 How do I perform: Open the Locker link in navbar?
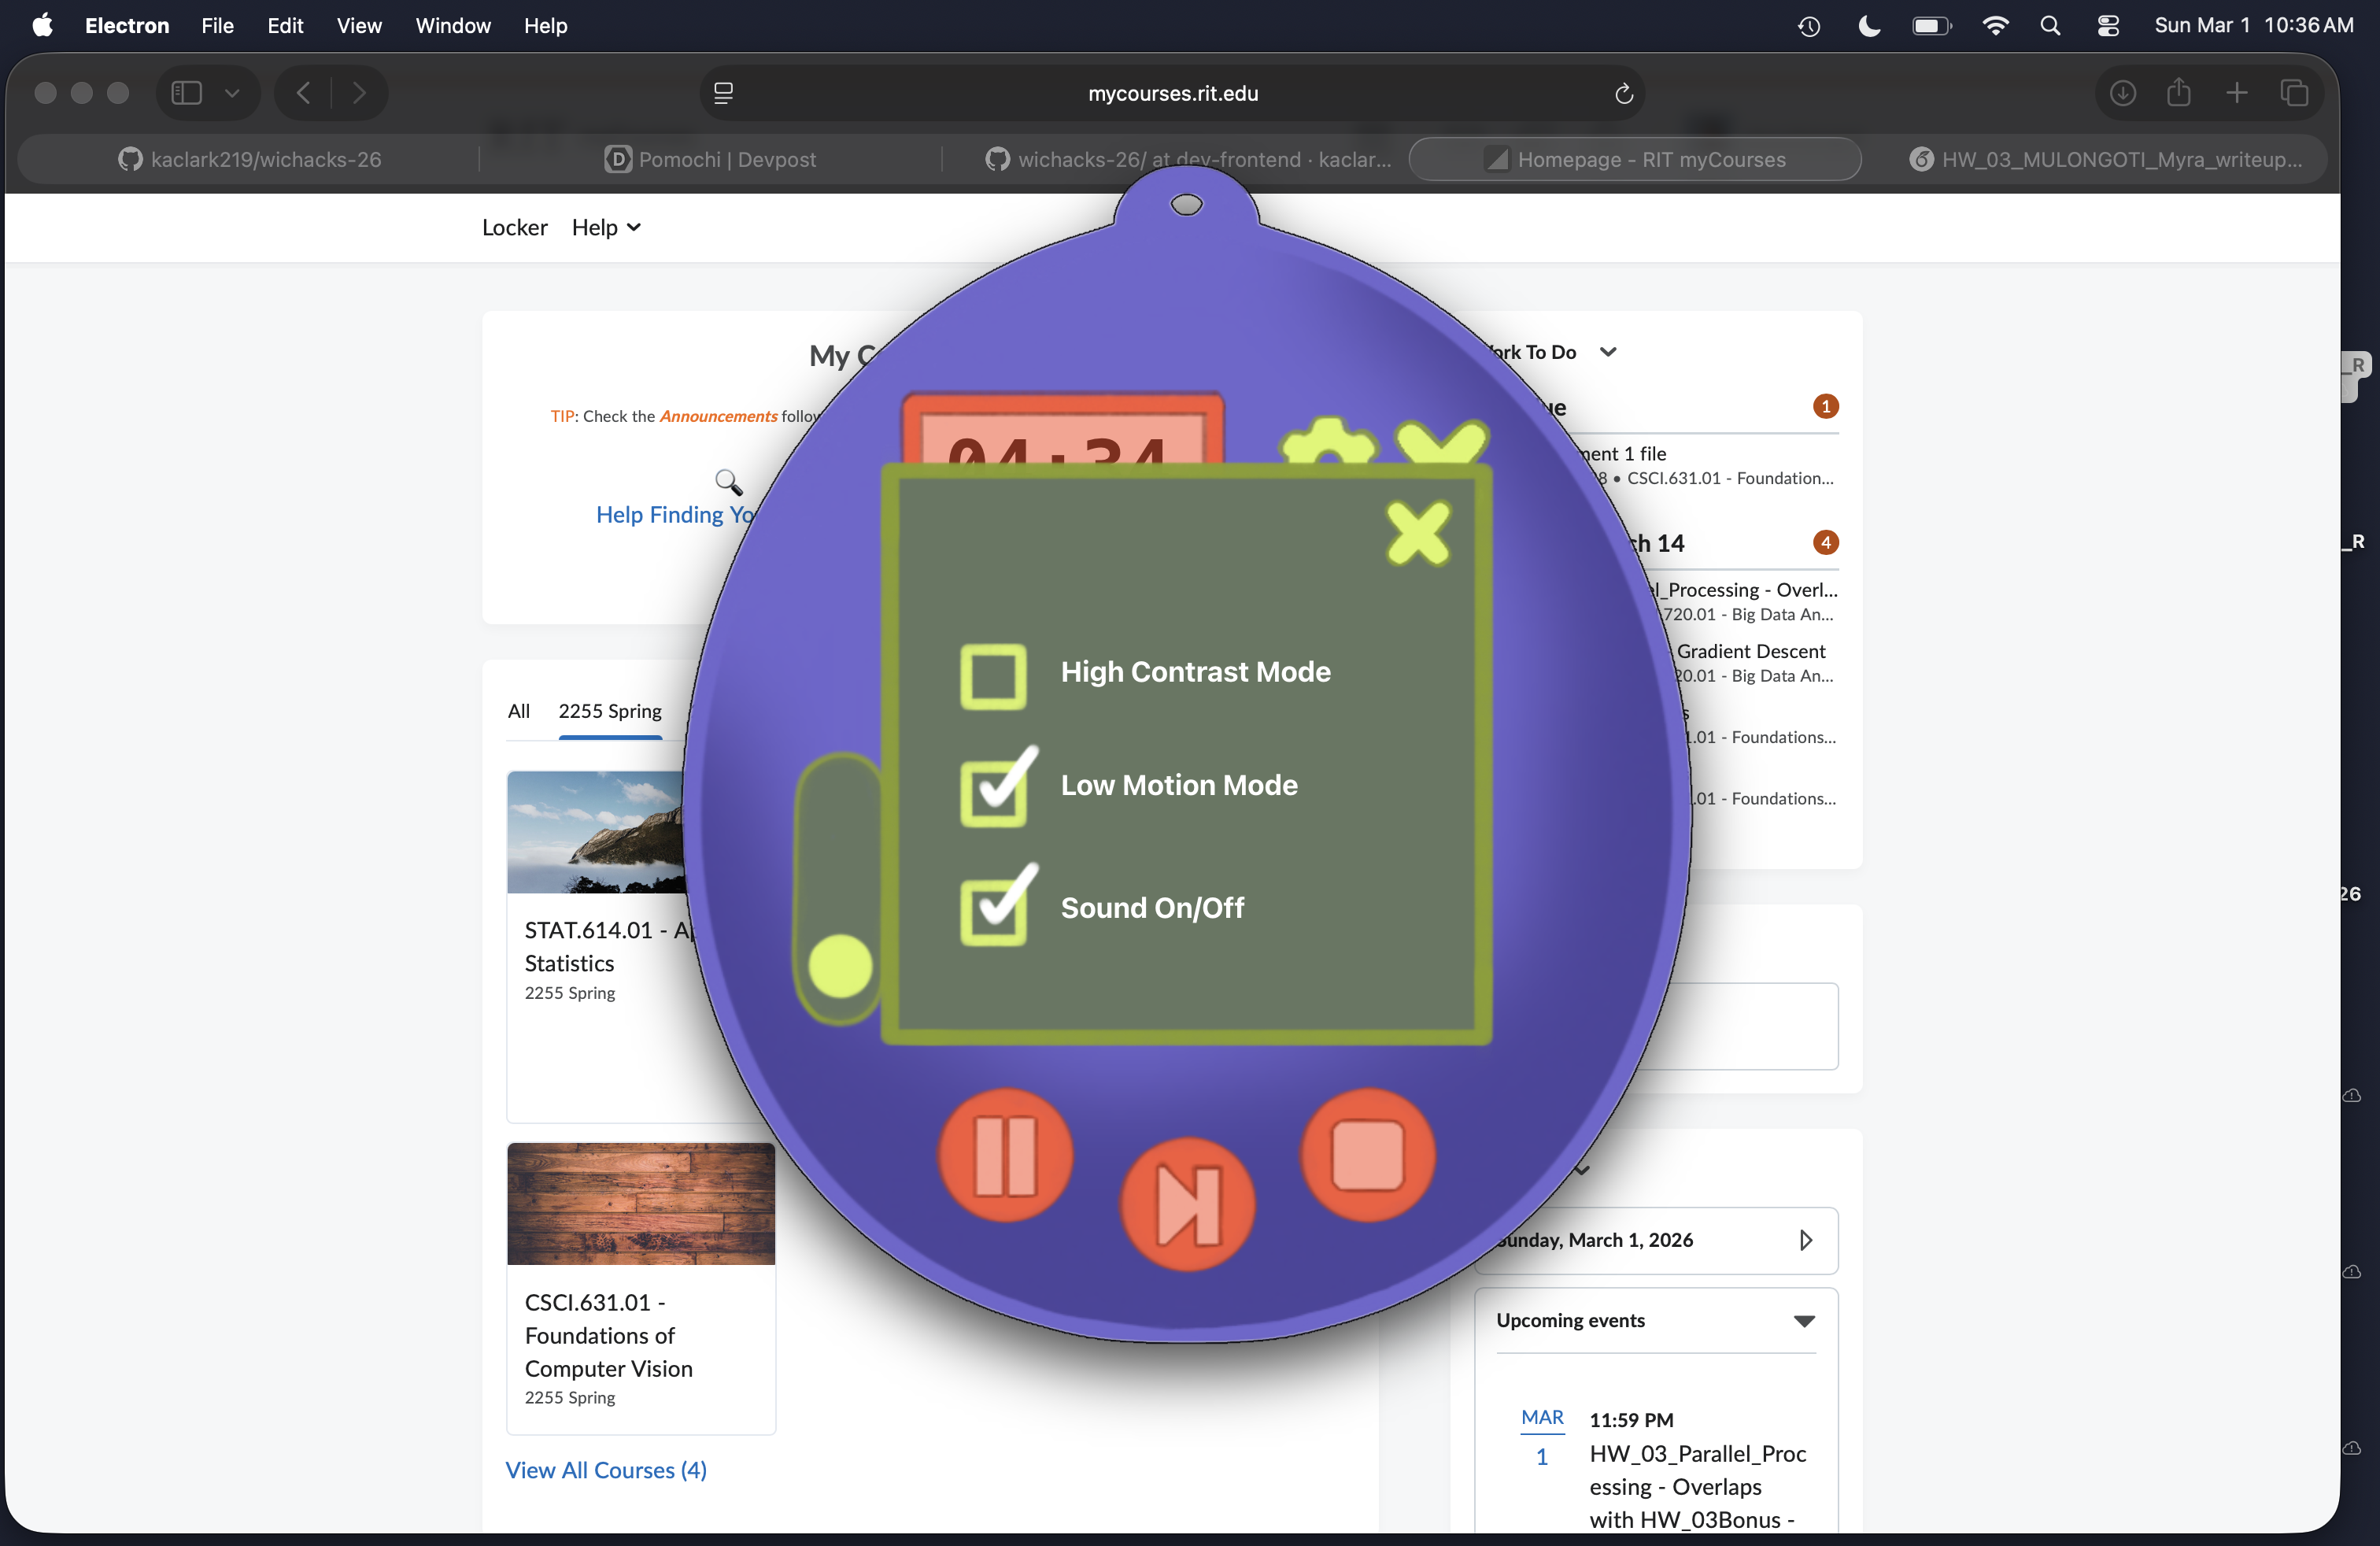point(514,227)
